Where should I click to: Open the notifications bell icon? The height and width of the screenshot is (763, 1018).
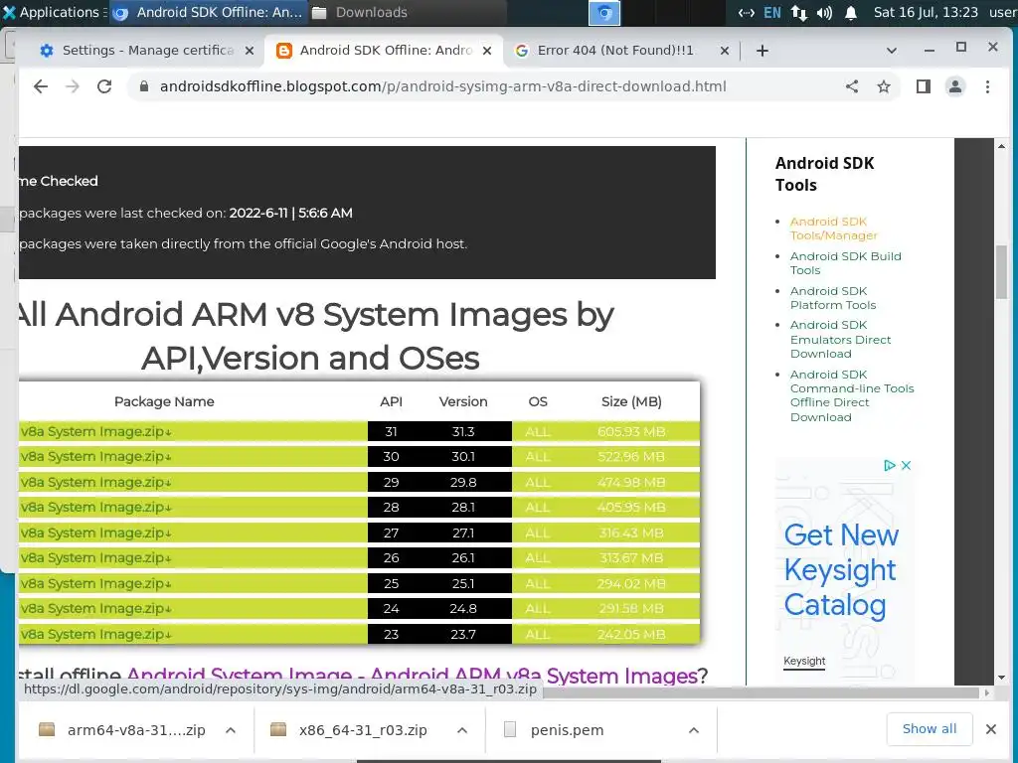[x=851, y=12]
